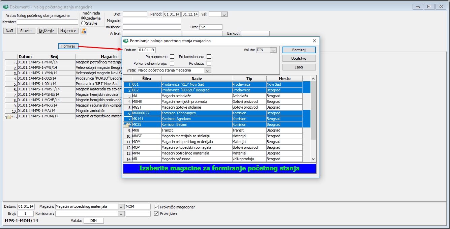
Task: Open the Valuta dropdown in the dialog
Action: (x=273, y=50)
